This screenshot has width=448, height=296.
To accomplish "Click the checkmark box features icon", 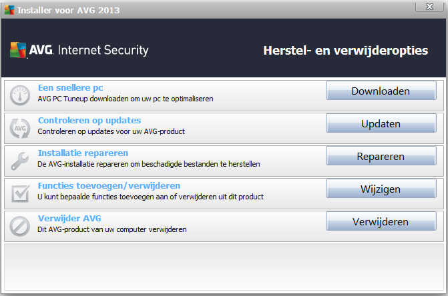I will pyautogui.click(x=20, y=193).
